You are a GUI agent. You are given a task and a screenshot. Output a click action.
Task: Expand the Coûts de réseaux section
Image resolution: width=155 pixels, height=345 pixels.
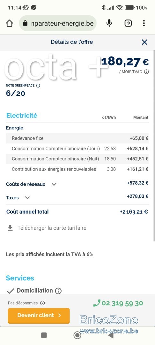point(54,184)
